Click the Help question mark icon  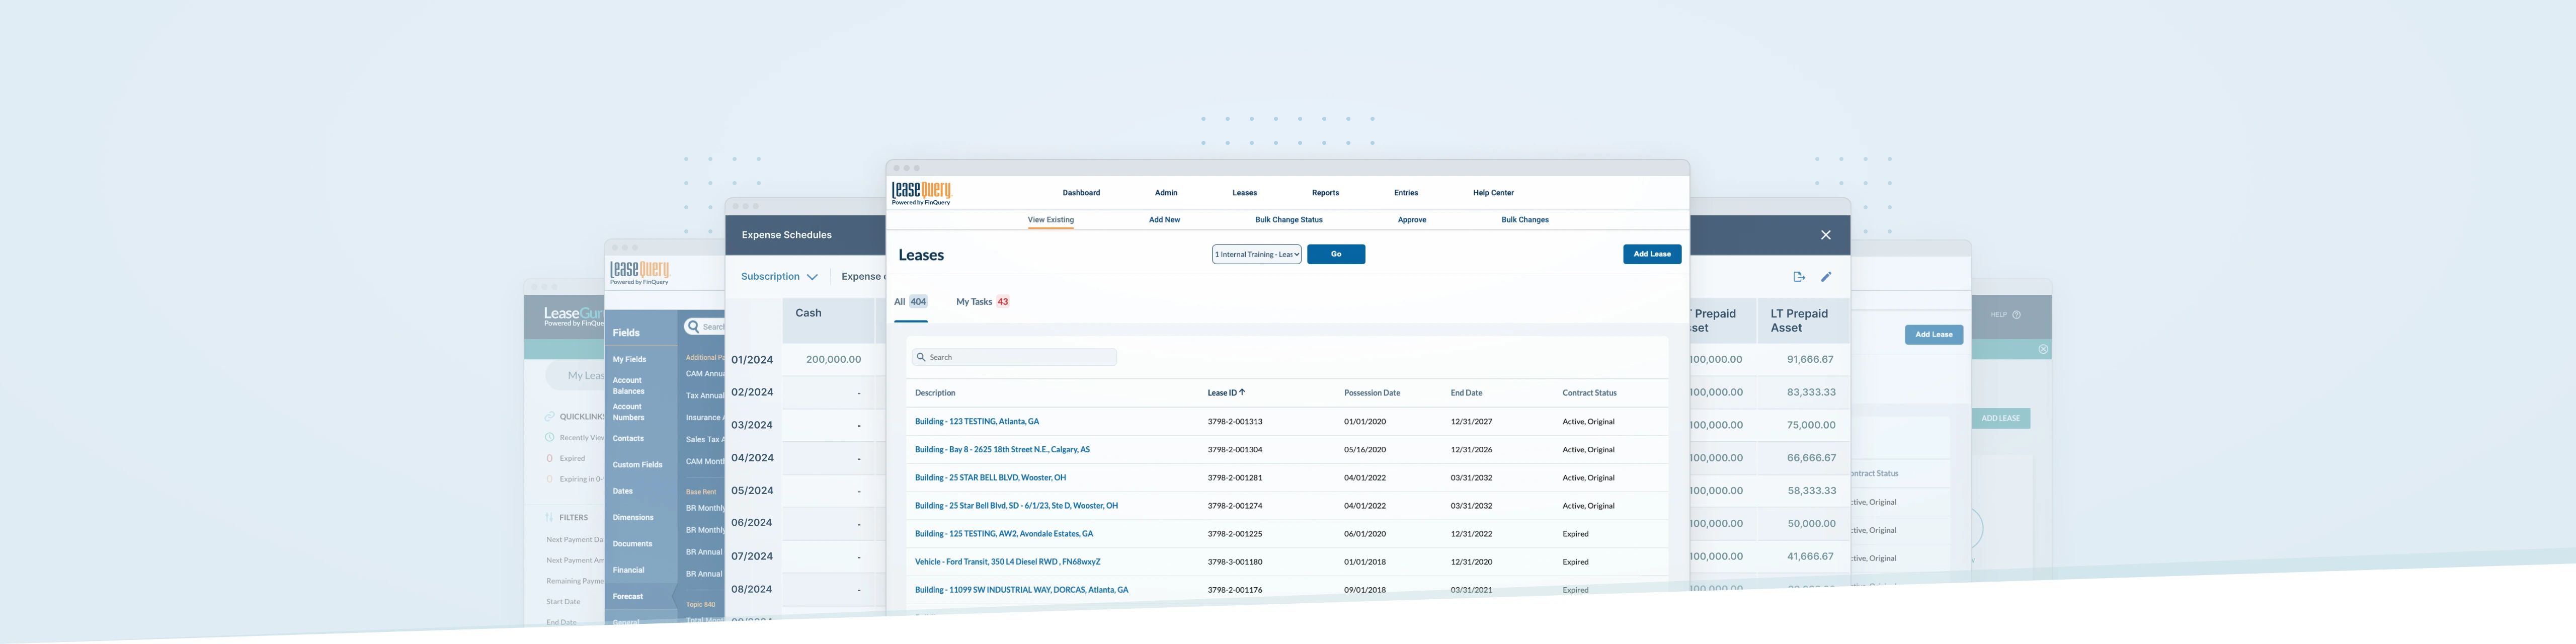tap(2016, 315)
